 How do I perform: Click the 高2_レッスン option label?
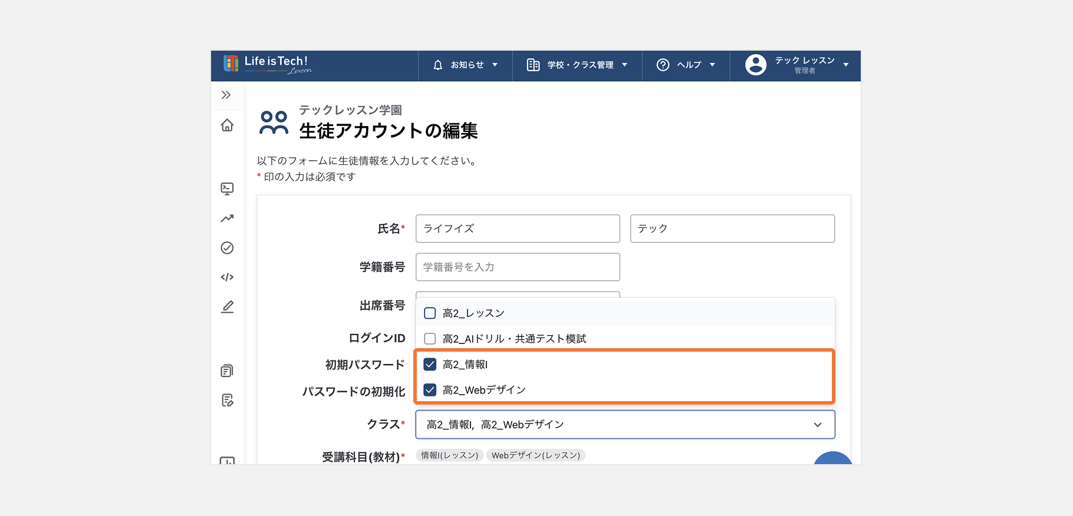point(473,313)
